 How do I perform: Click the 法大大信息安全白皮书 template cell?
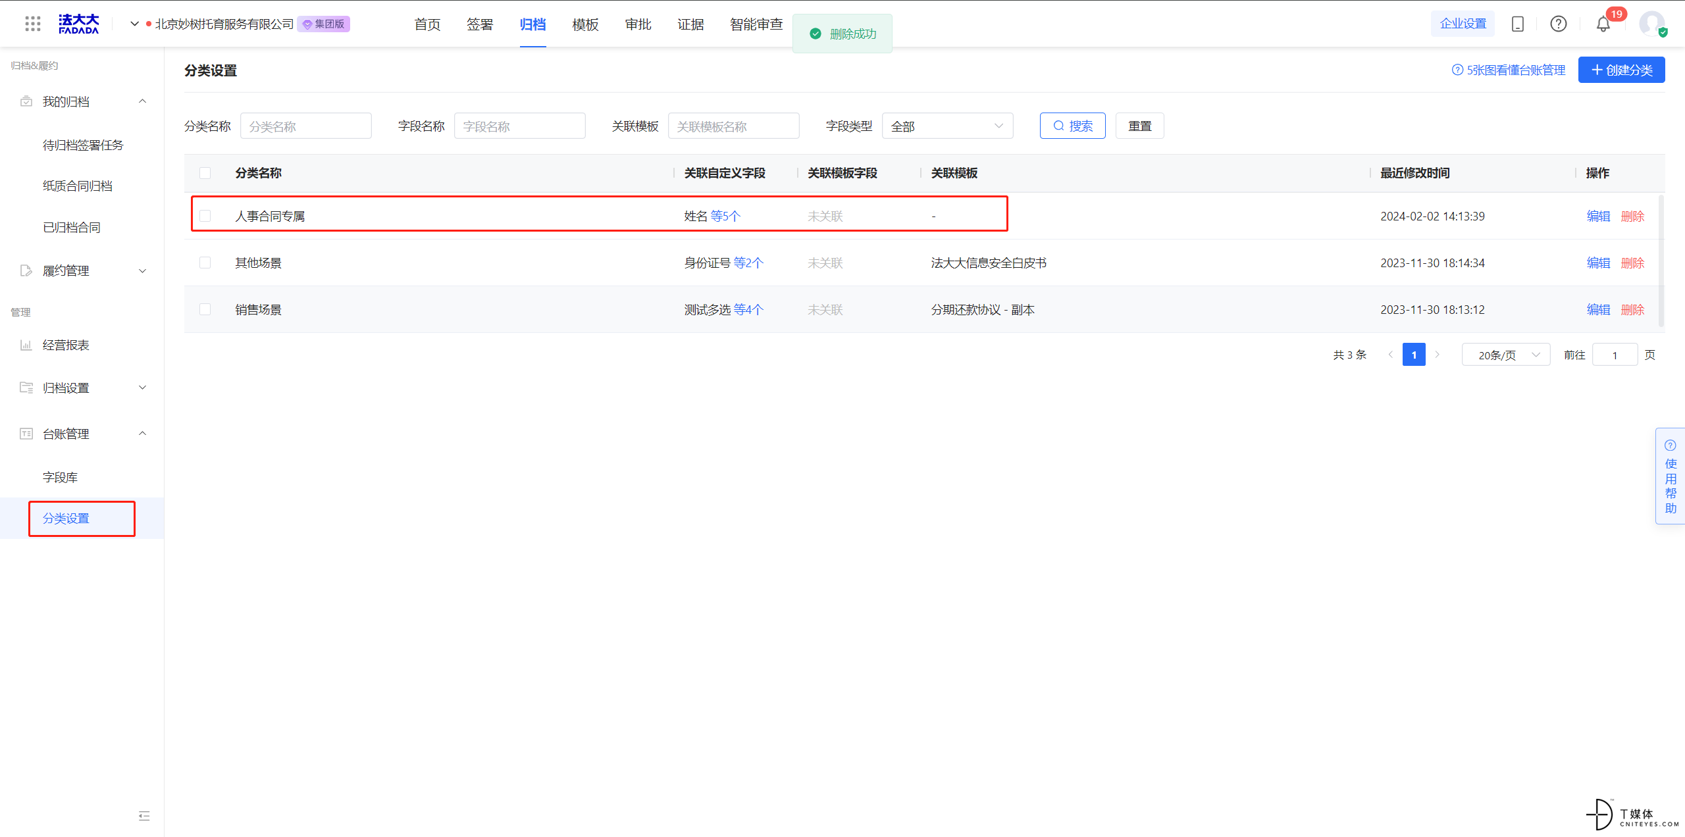989,263
